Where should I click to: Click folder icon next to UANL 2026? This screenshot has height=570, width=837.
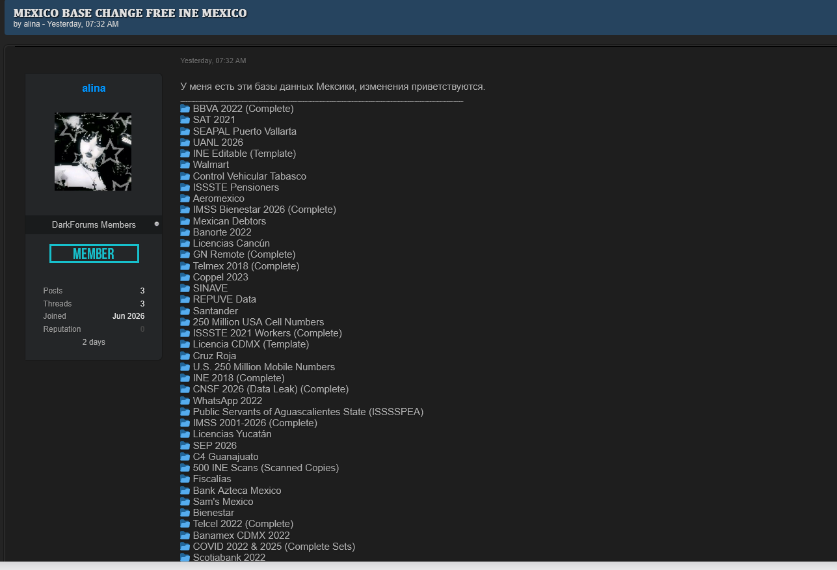click(x=185, y=142)
